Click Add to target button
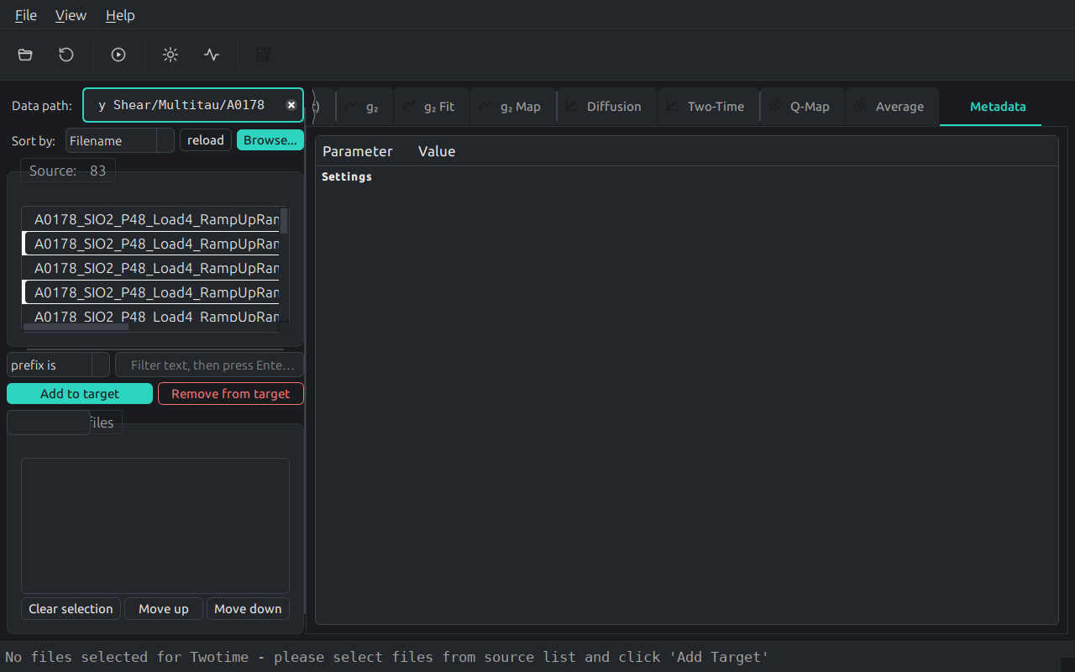The image size is (1075, 672). pyautogui.click(x=80, y=394)
